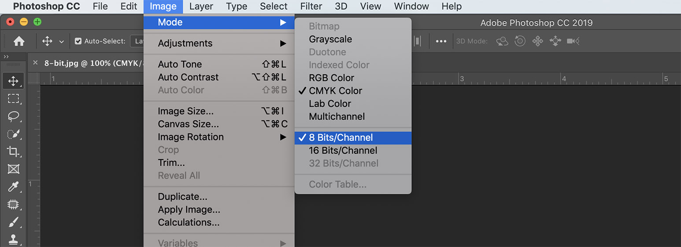Expand the Image Rotation submenu
Viewport: 681px width, 247px height.
pos(219,137)
